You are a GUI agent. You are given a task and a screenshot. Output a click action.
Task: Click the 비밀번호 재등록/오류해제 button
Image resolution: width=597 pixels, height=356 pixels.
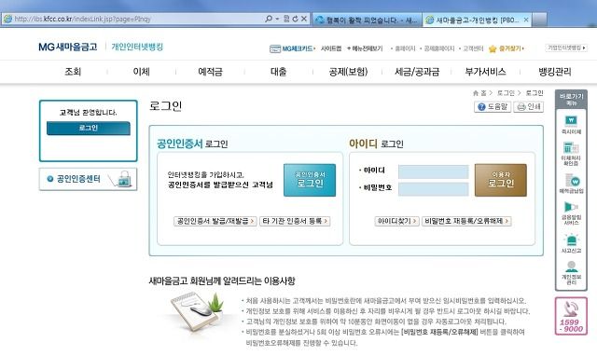(466, 221)
